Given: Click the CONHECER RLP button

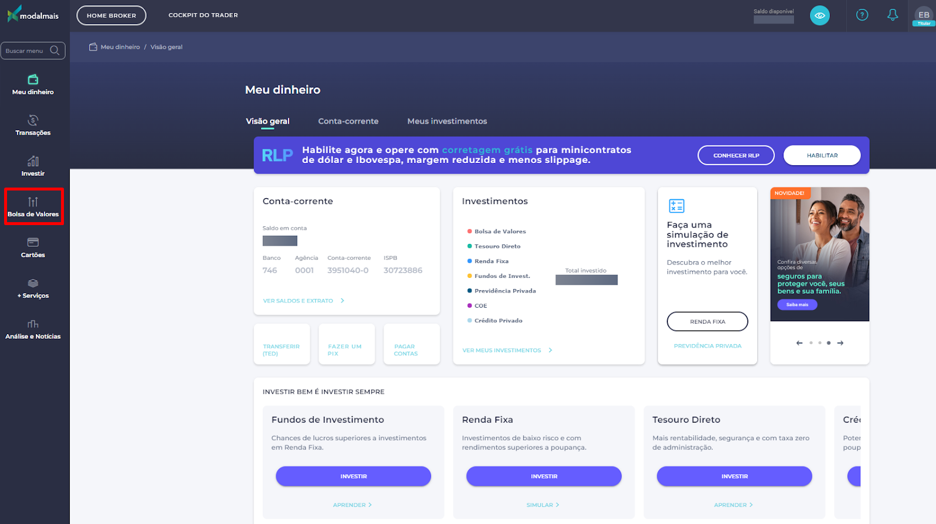Looking at the screenshot, I should tap(736, 155).
